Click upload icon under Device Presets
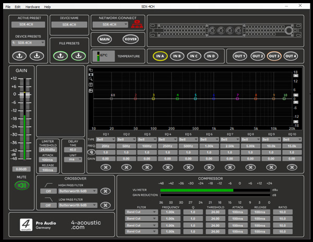 point(20,55)
